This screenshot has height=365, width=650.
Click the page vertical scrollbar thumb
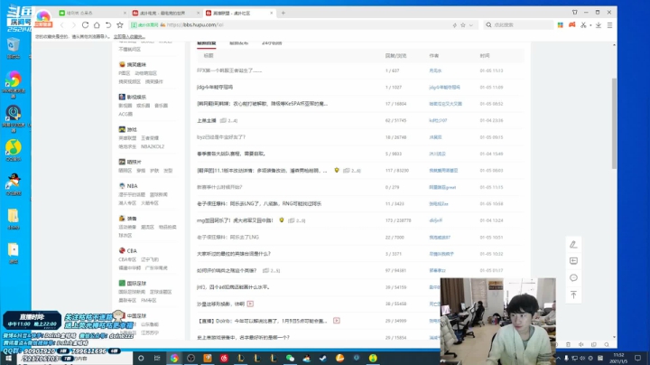(614, 123)
